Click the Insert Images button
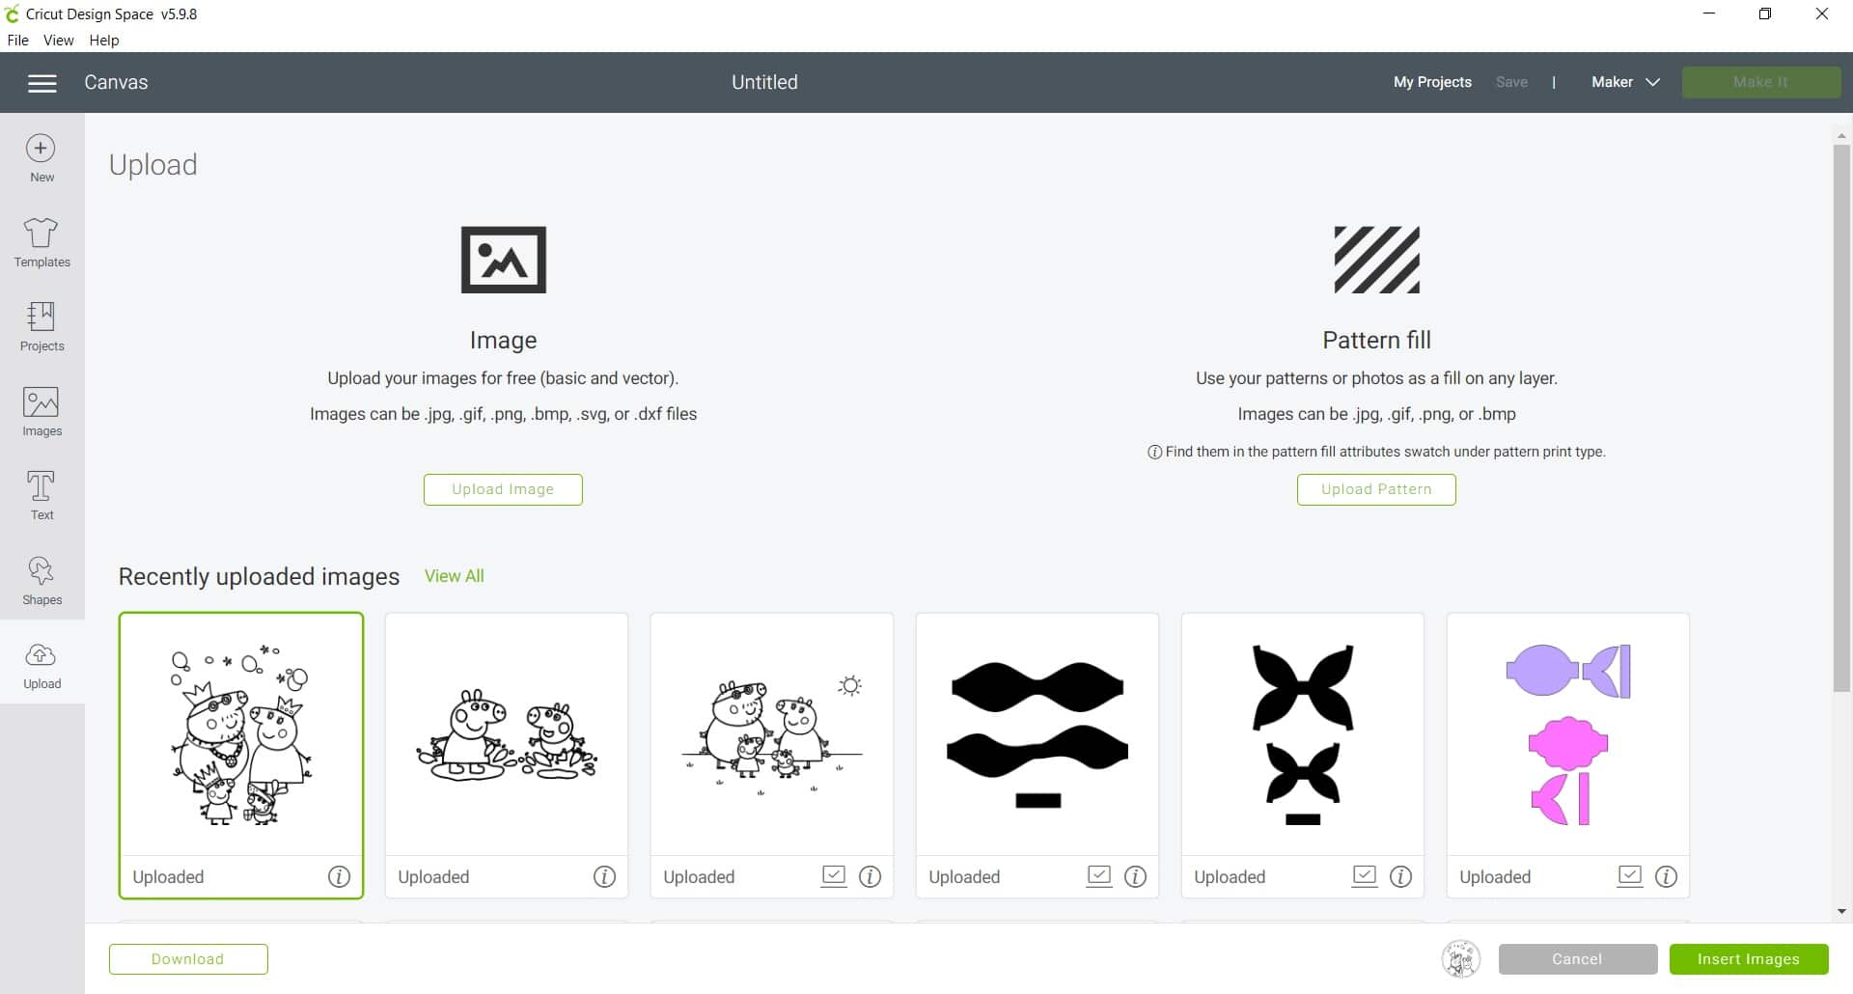The width and height of the screenshot is (1853, 994). 1748,959
